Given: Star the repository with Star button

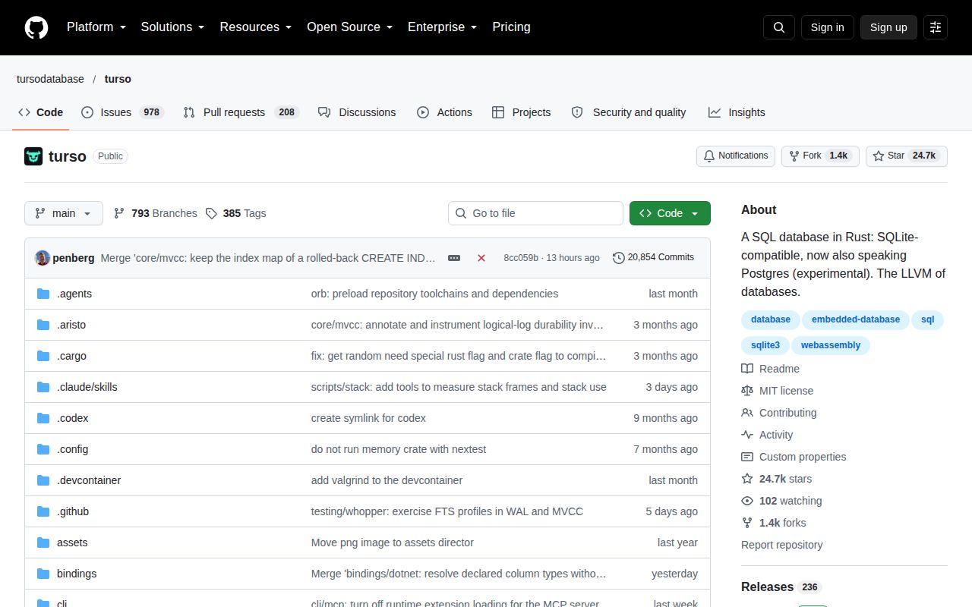Looking at the screenshot, I should [907, 156].
